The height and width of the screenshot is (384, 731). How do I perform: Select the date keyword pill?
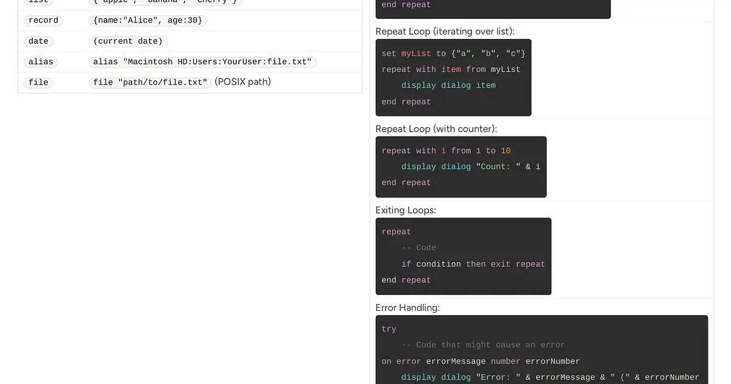(x=38, y=41)
